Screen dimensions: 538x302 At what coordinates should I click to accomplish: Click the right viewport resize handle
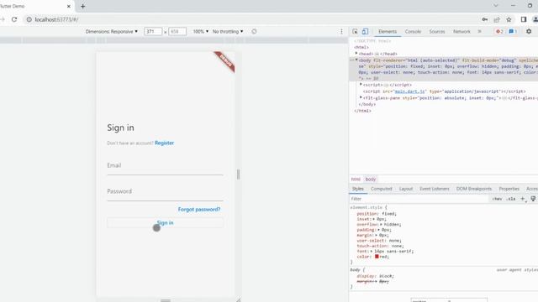tap(239, 174)
